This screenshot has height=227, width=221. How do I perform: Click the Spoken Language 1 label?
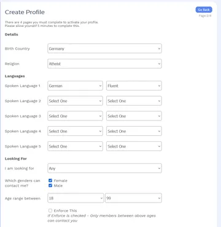click(x=23, y=86)
